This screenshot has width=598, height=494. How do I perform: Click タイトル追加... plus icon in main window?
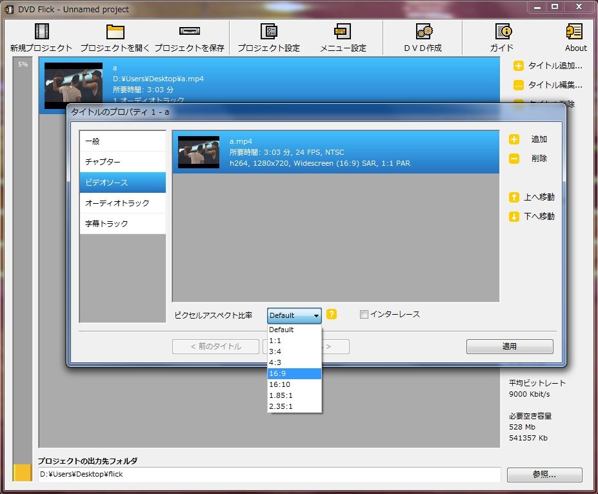click(518, 66)
